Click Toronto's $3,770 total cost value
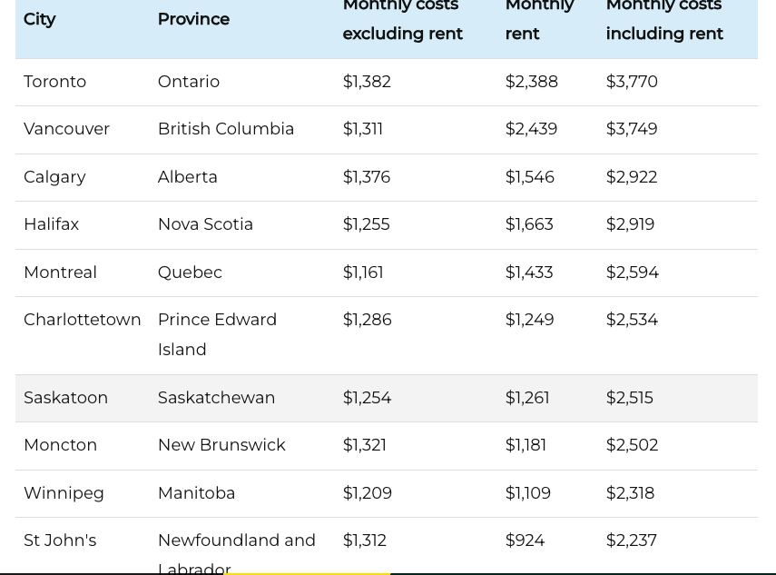 632,82
